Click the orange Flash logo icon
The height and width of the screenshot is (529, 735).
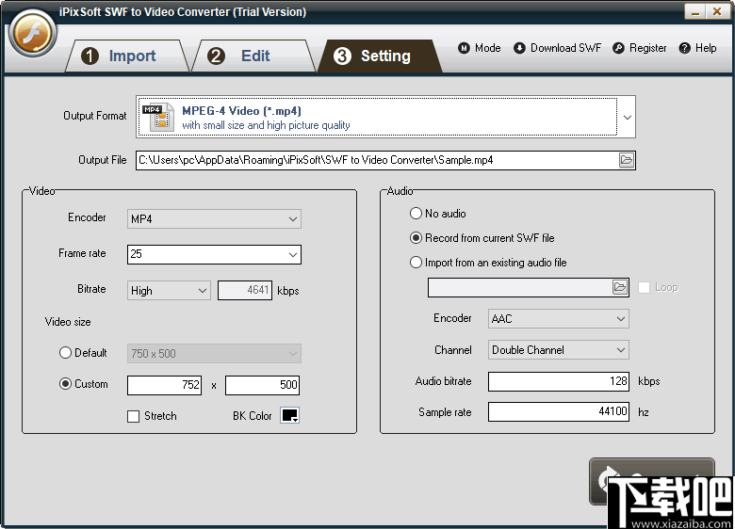[32, 33]
